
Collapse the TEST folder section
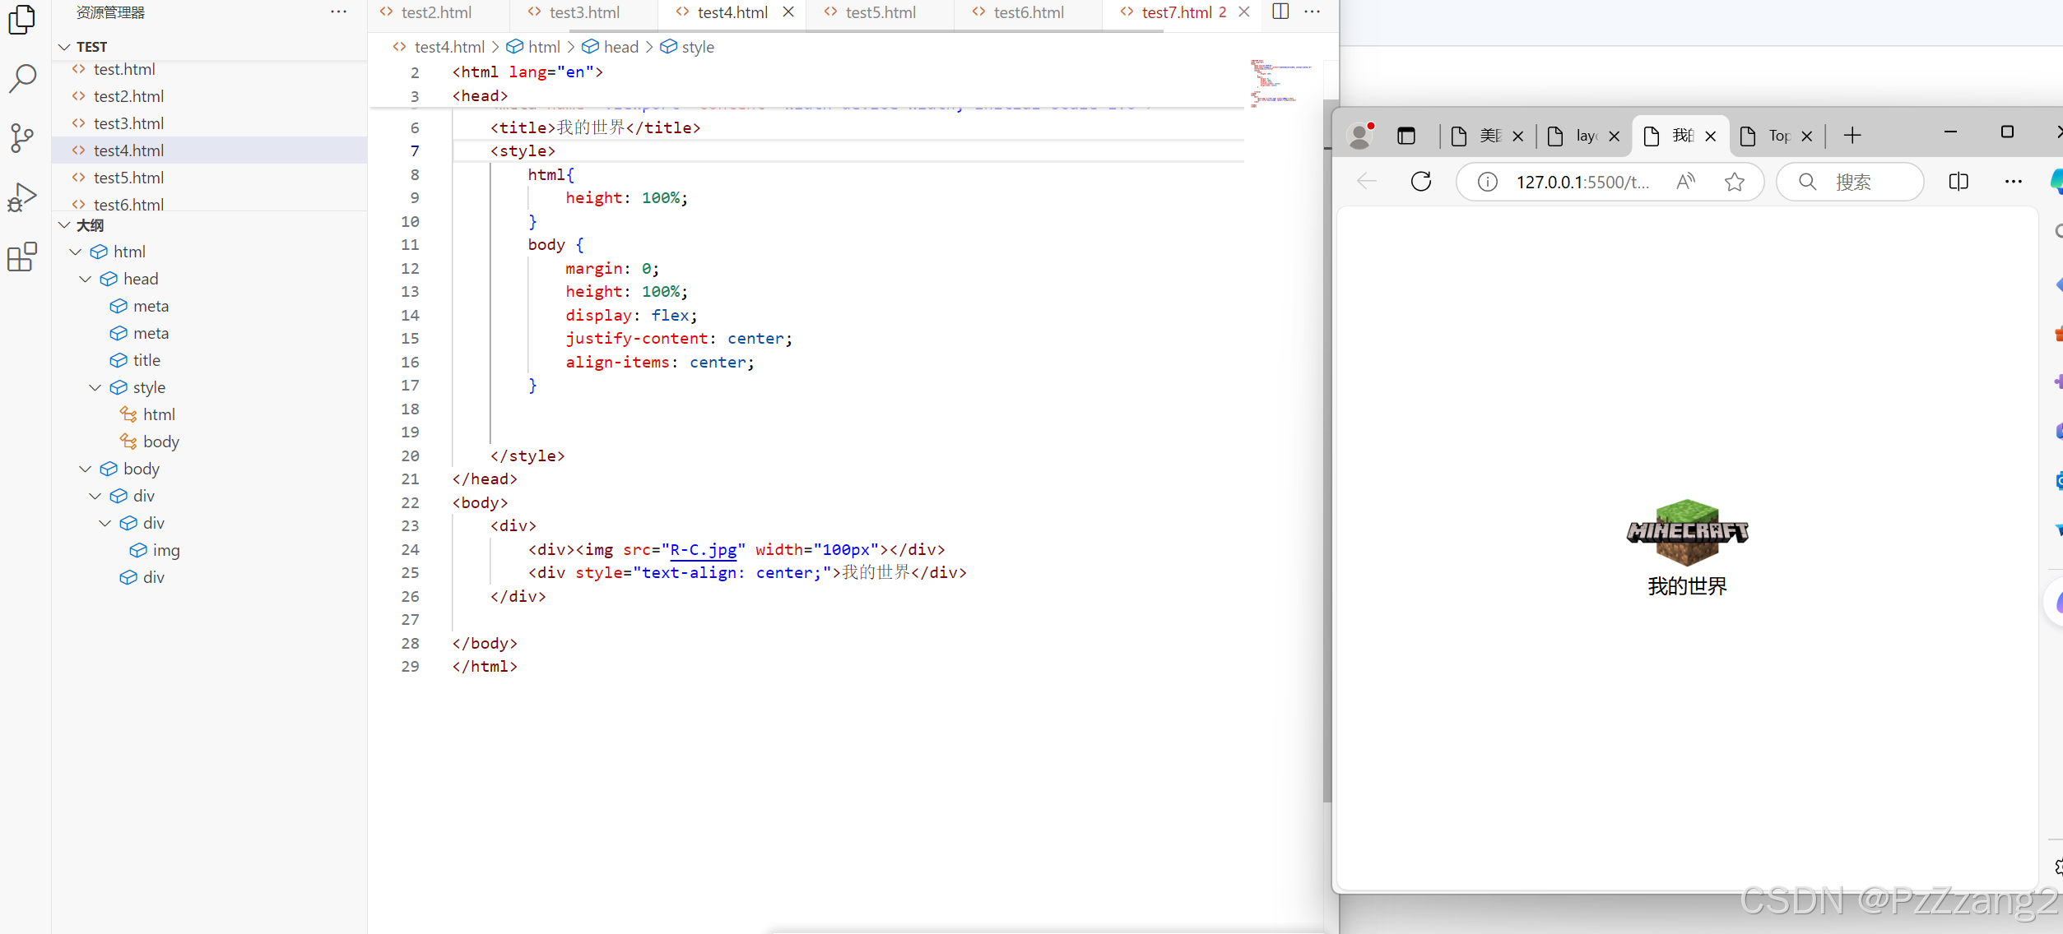(64, 47)
